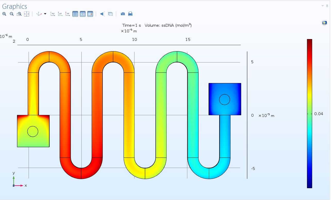The height and width of the screenshot is (200, 331).
Task: Click the y-axis label '-5'
Action: point(253,169)
